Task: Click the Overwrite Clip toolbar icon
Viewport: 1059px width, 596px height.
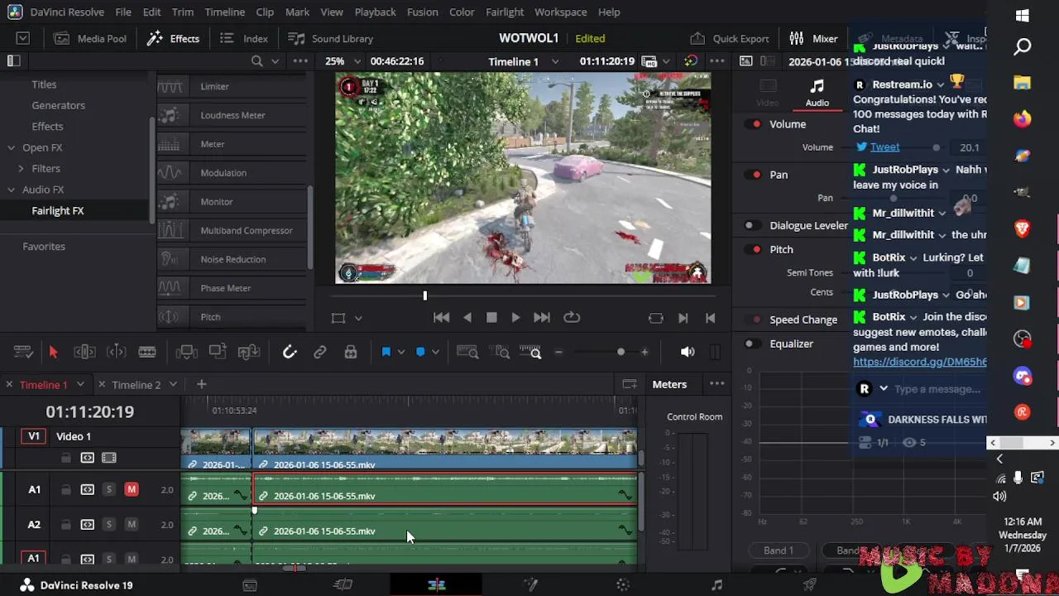Action: (218, 353)
